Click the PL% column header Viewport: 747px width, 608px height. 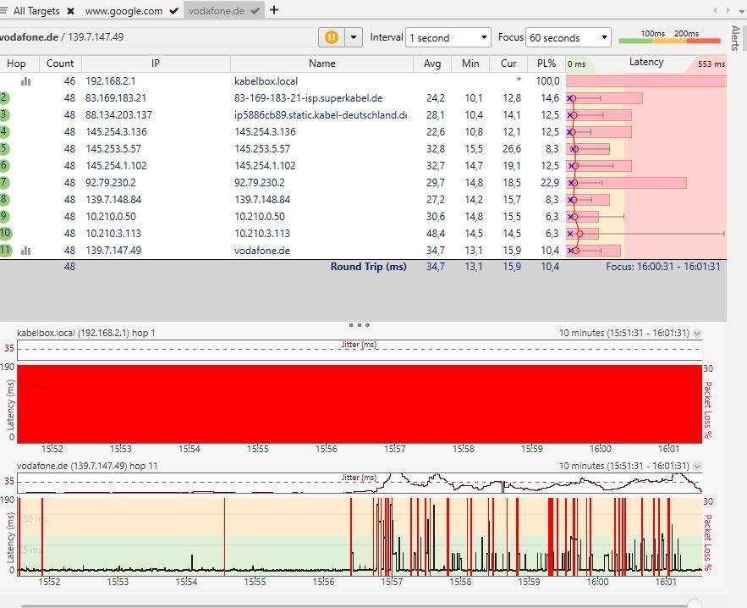click(x=547, y=64)
